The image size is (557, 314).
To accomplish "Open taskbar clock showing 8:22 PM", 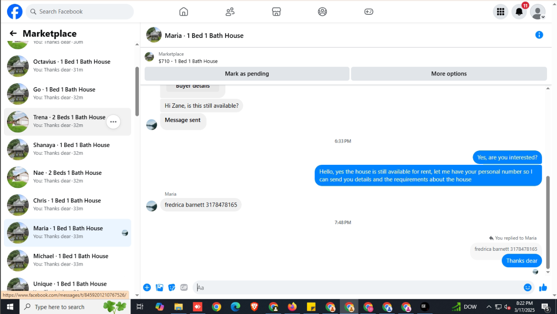I will pos(524,307).
